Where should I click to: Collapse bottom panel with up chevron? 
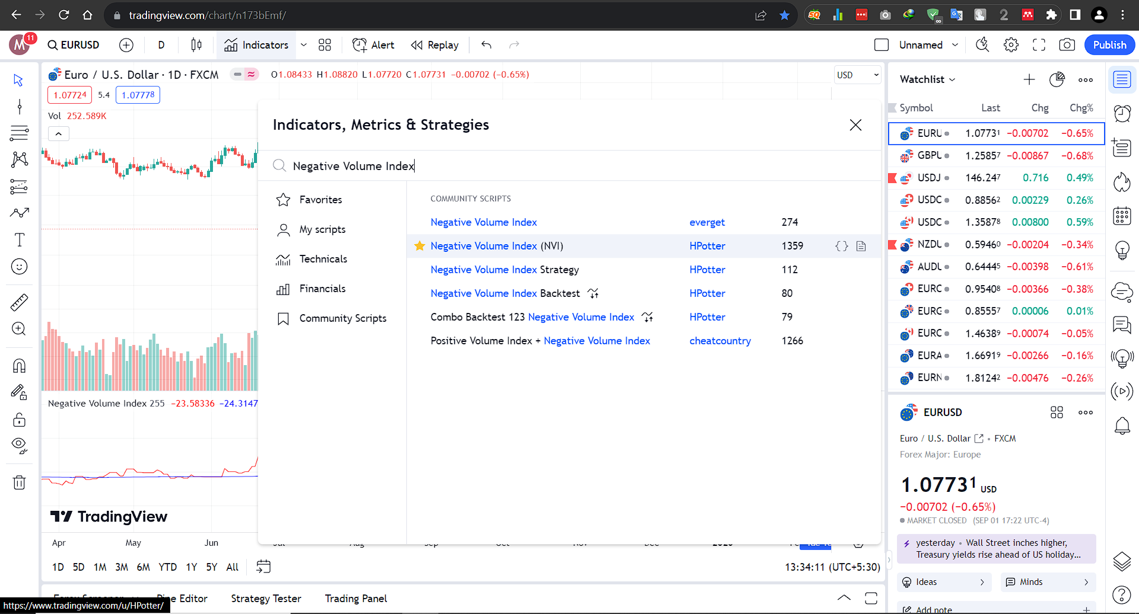coord(844,598)
